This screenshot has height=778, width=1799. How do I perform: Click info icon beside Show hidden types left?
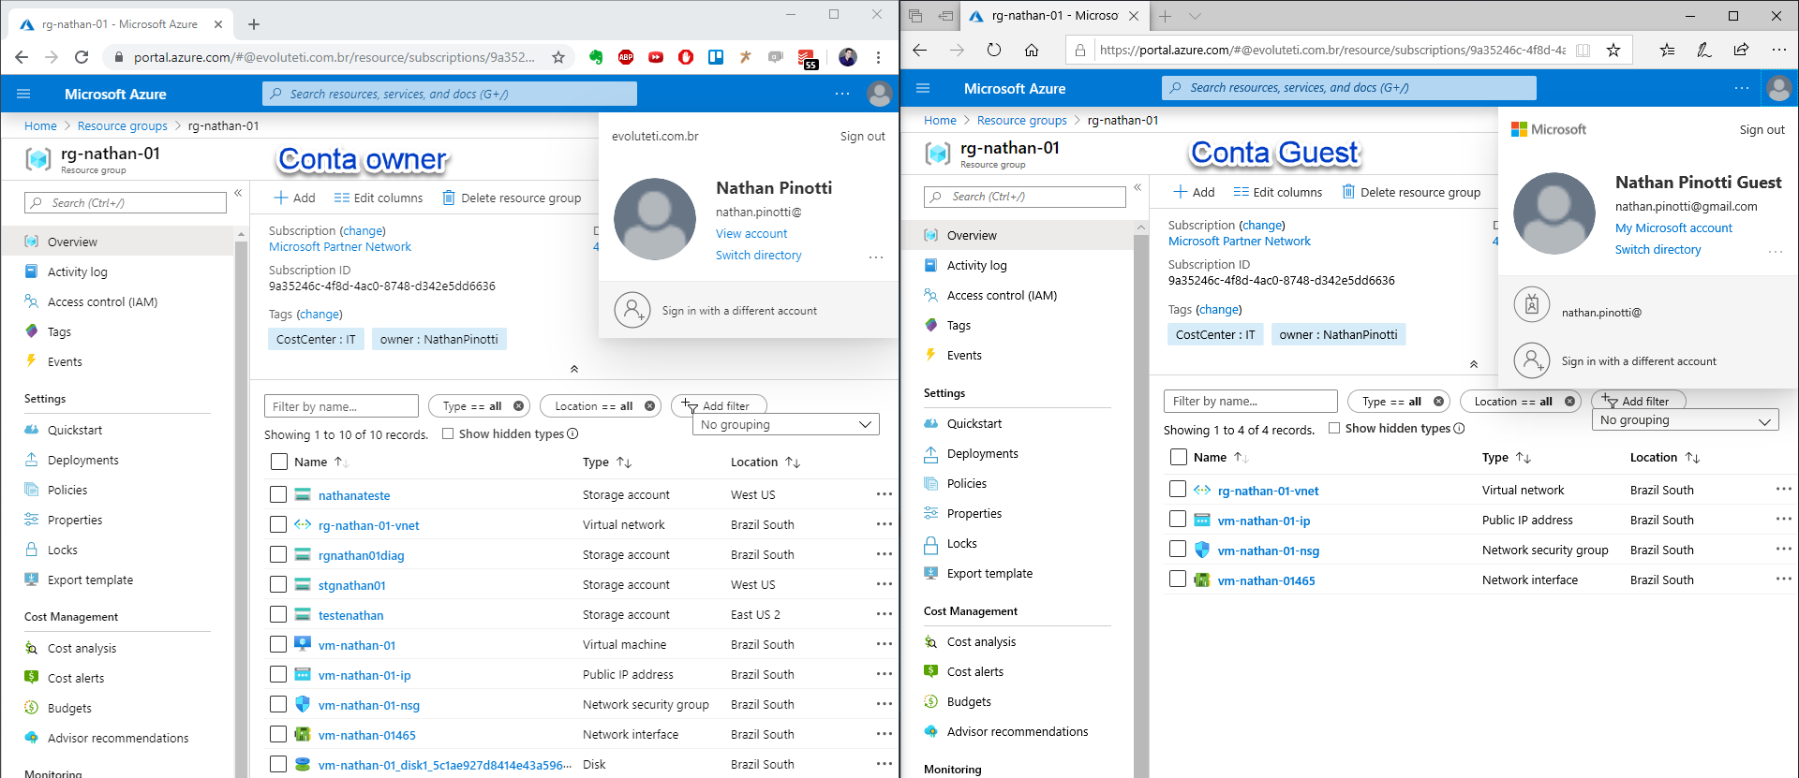click(572, 433)
